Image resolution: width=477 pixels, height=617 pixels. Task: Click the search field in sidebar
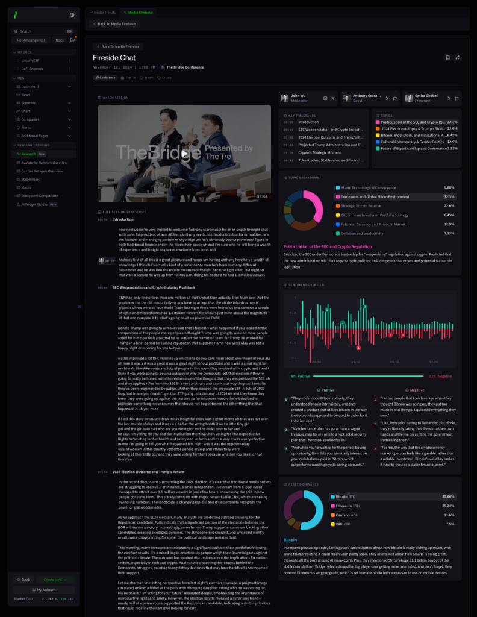pos(44,31)
